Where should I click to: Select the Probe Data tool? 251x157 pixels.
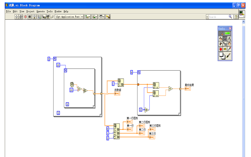[x=225, y=49]
